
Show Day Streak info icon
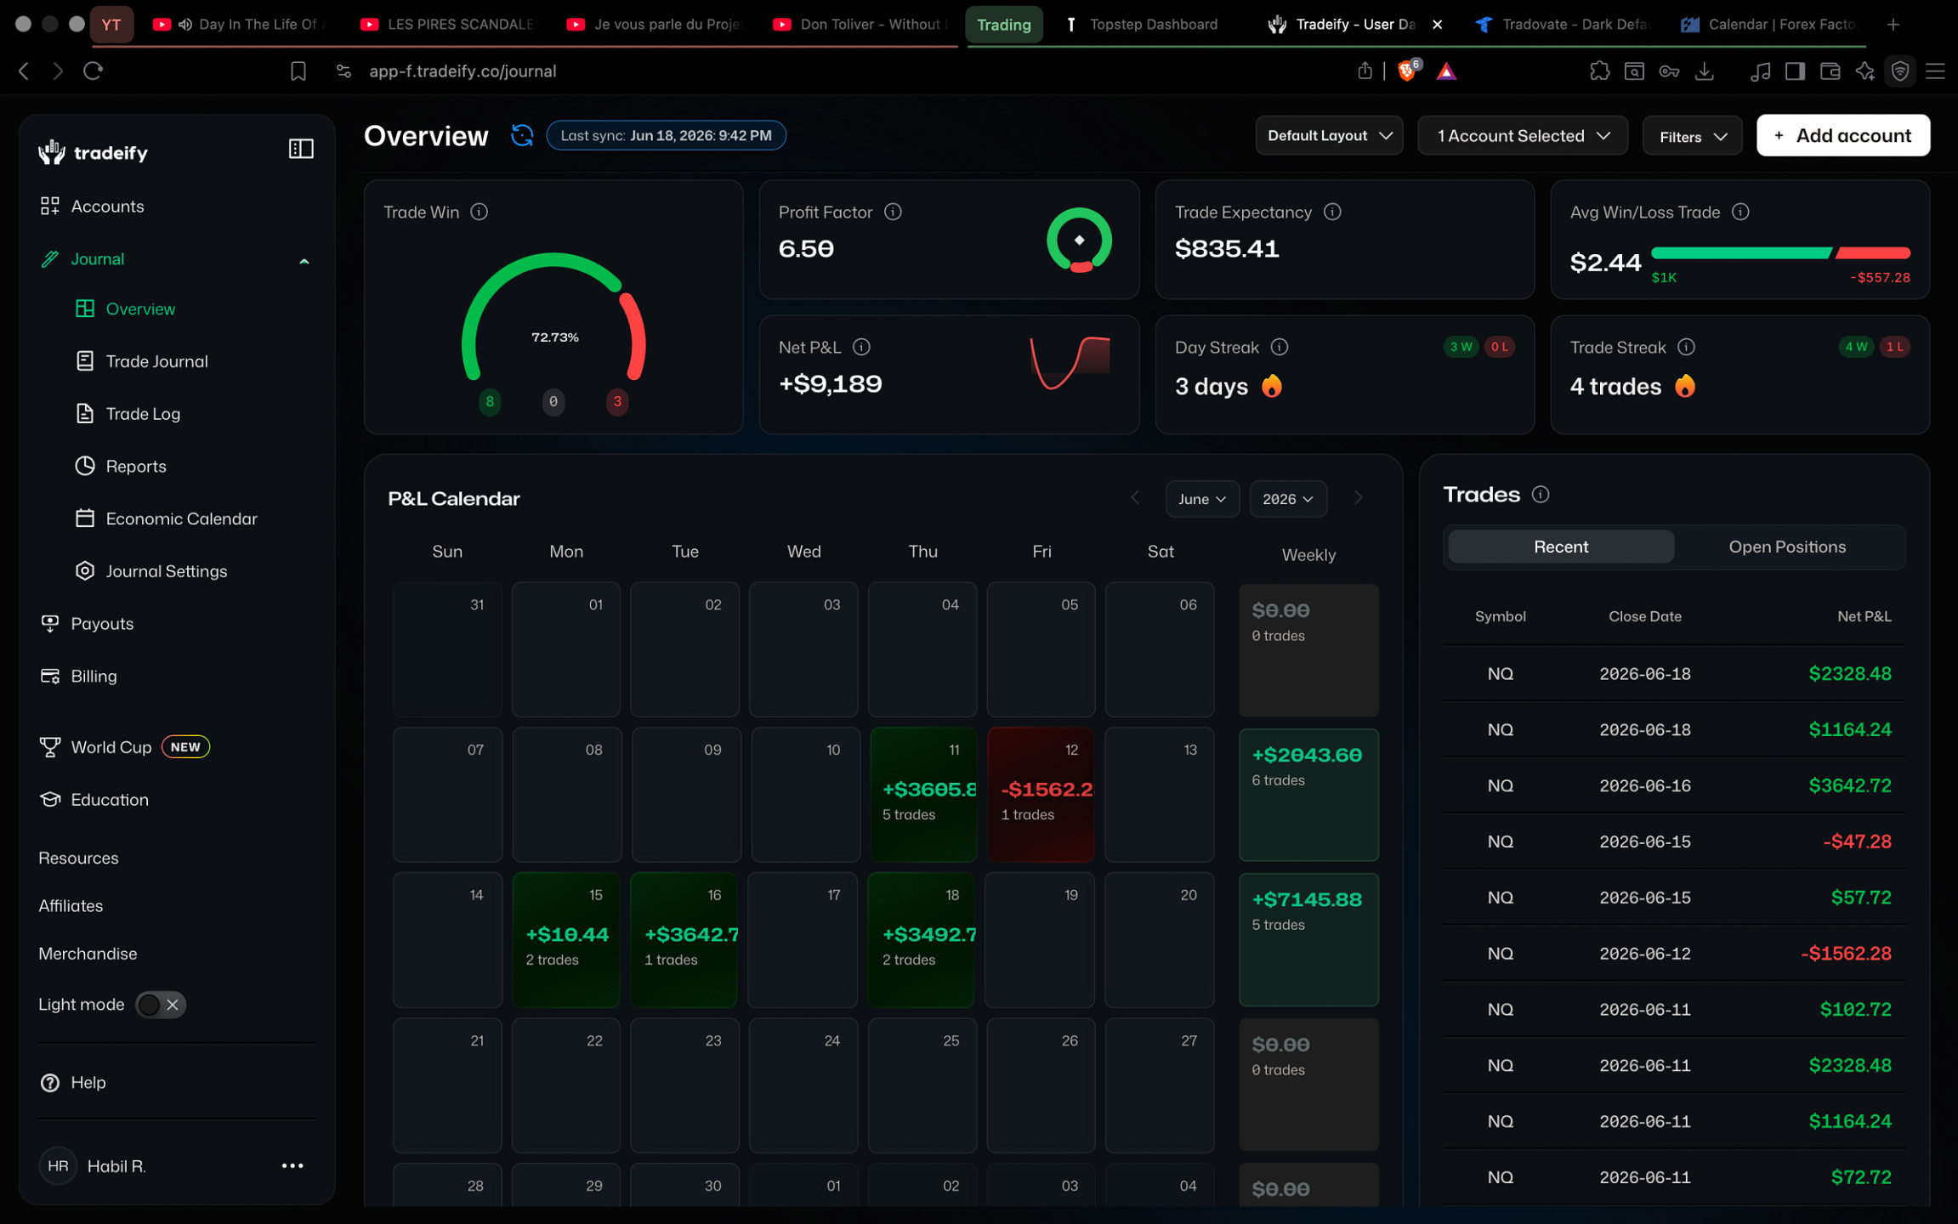1280,347
